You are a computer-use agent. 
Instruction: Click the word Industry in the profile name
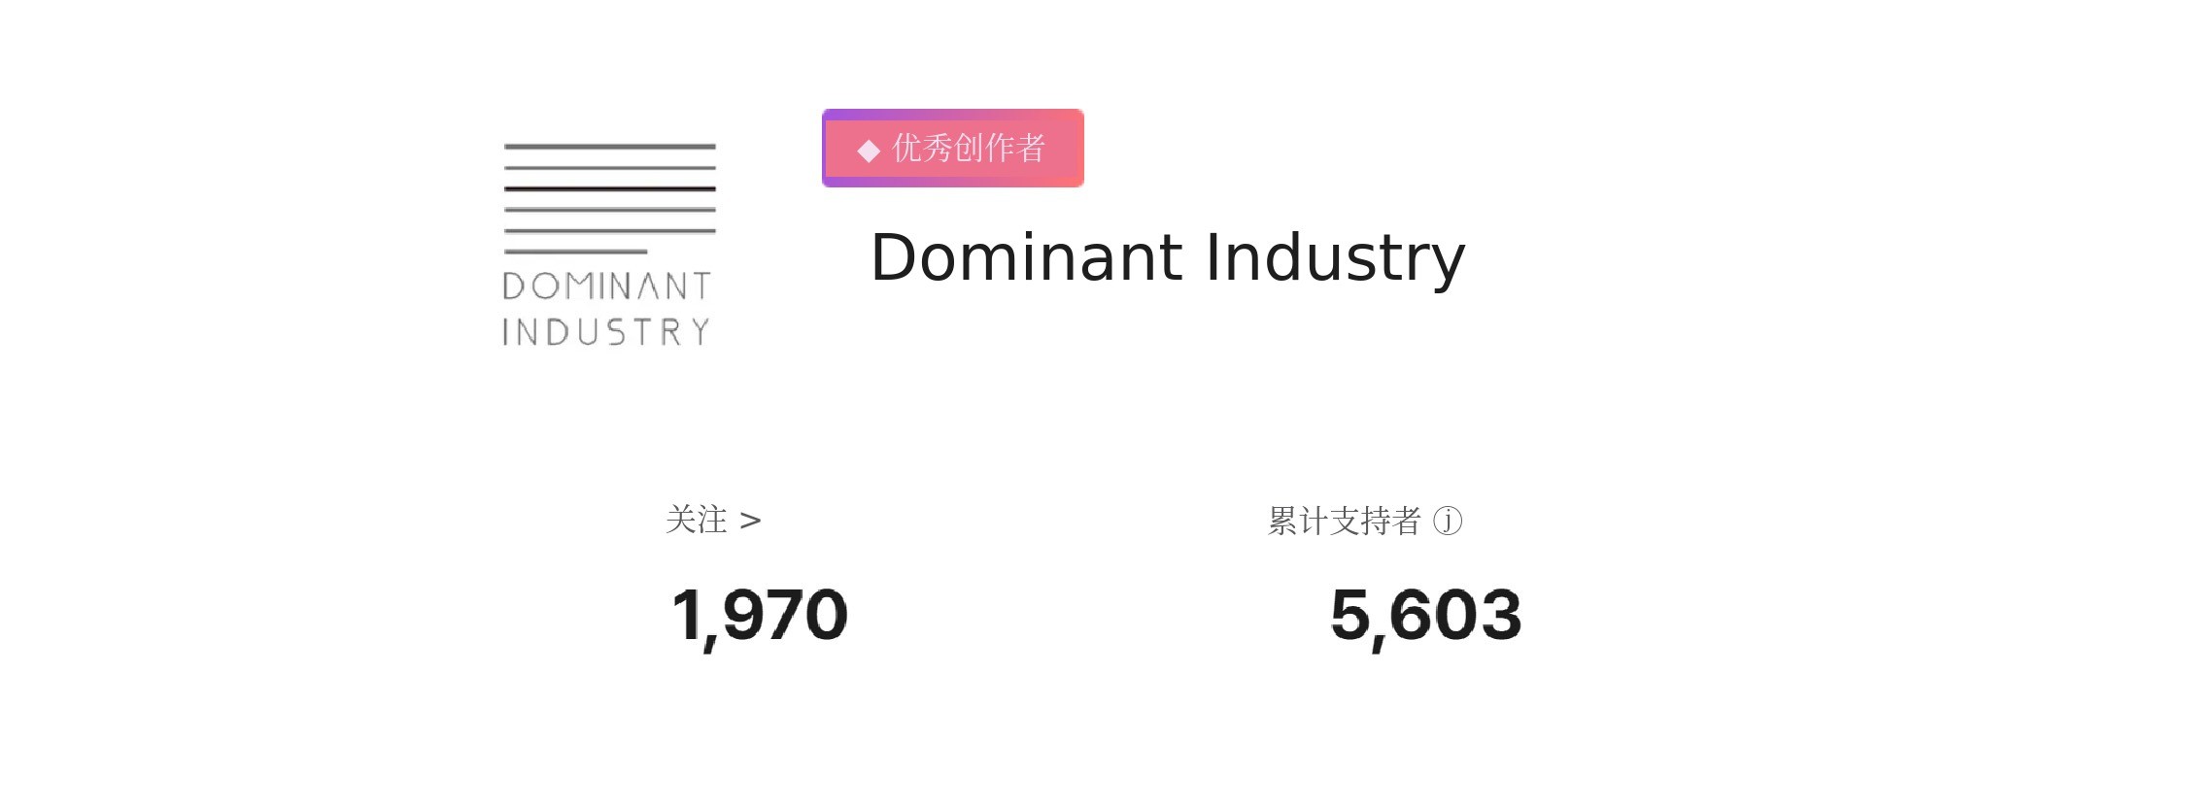[1335, 258]
